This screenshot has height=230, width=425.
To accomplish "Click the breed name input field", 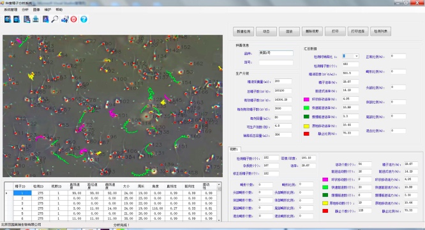I will click(x=276, y=53).
